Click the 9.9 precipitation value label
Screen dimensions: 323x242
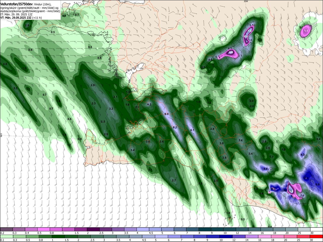317,184
